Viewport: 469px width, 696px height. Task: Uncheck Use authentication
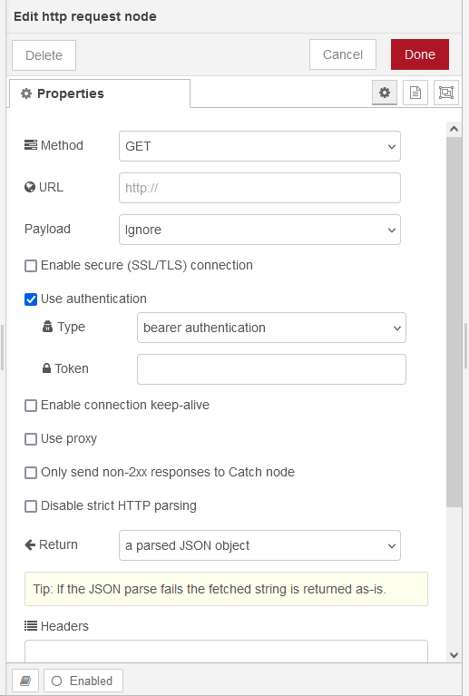point(31,299)
